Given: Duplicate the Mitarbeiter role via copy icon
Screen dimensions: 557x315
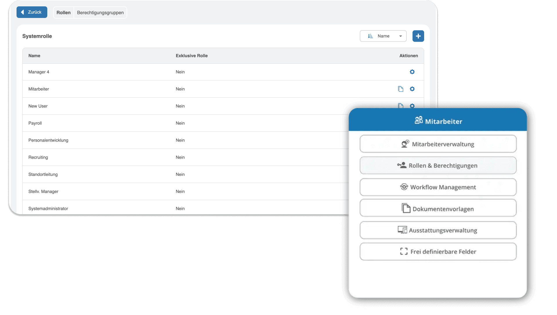Looking at the screenshot, I should [401, 89].
